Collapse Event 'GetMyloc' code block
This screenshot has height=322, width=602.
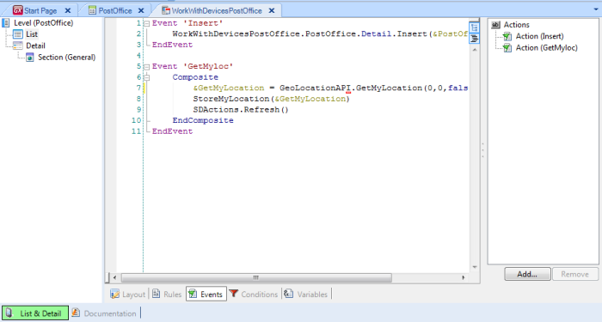(x=146, y=67)
